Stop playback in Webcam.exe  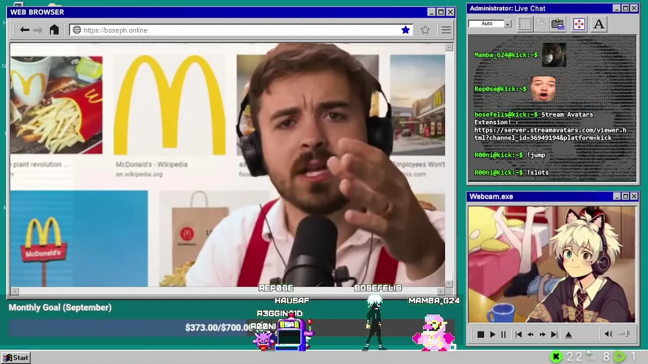[480, 334]
